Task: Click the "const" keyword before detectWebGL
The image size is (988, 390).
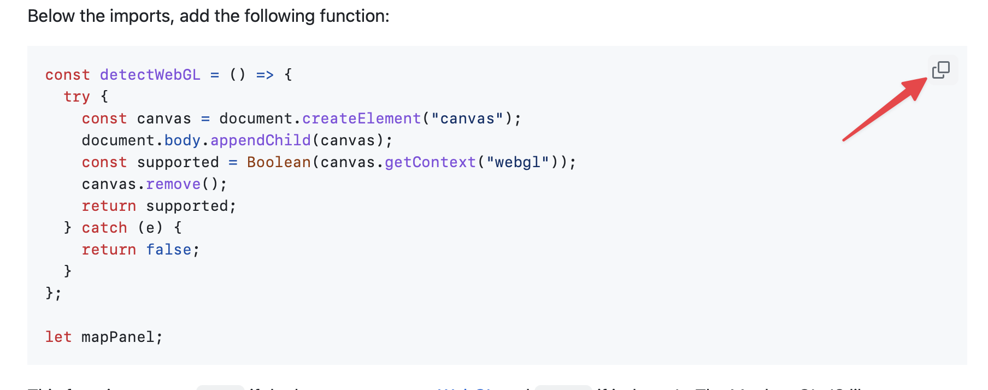Action: click(68, 75)
